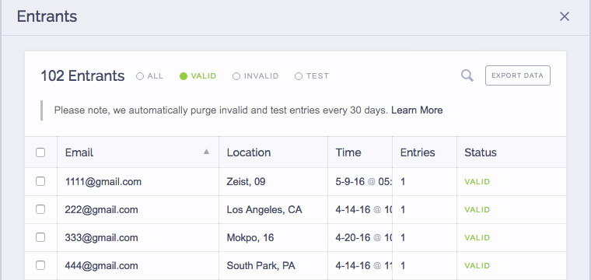Image resolution: width=591 pixels, height=280 pixels.
Task: Sort by the Entries column header
Action: tap(418, 152)
